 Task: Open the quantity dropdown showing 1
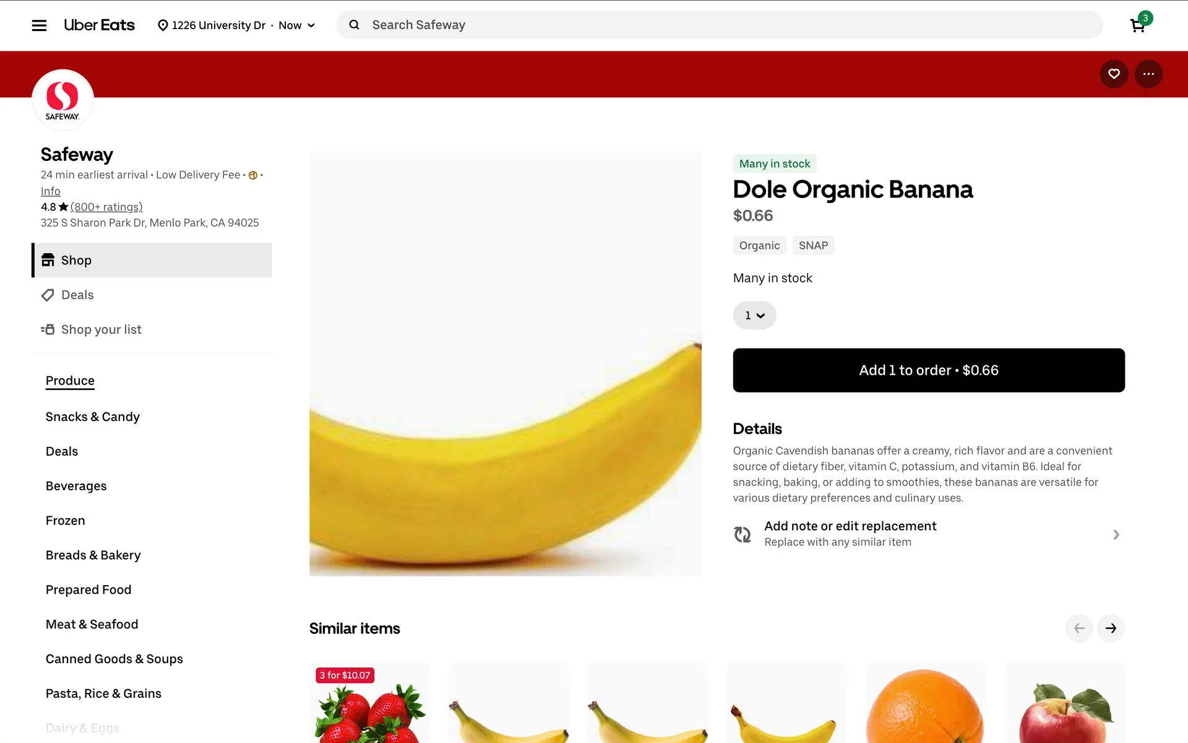tap(754, 315)
